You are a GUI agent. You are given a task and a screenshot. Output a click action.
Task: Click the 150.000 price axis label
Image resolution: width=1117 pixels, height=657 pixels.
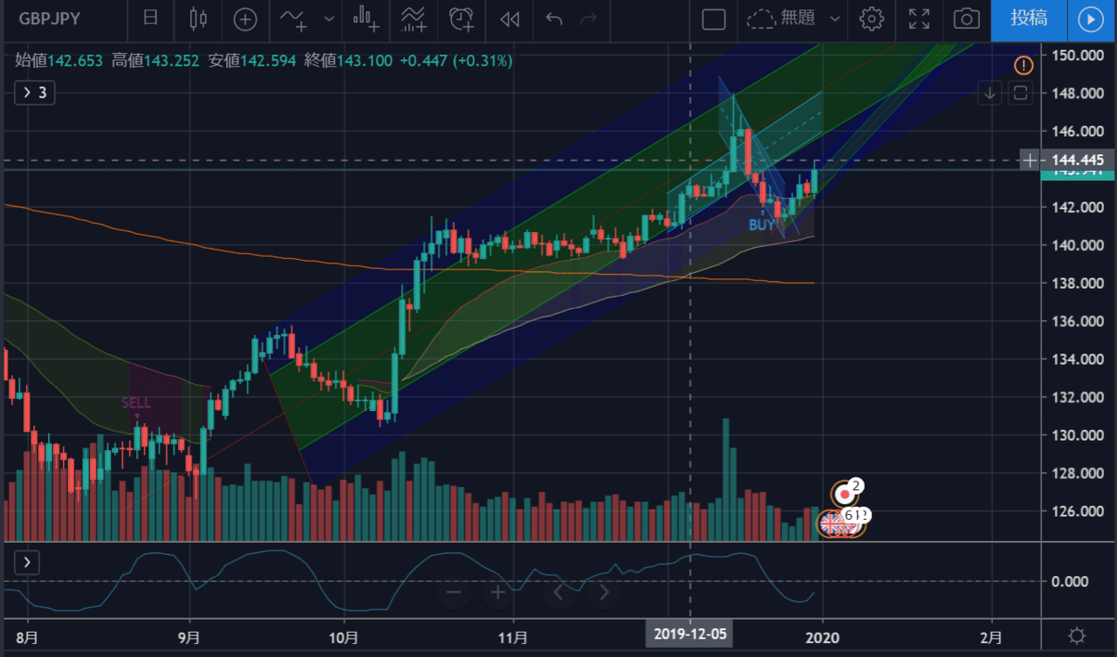point(1079,55)
